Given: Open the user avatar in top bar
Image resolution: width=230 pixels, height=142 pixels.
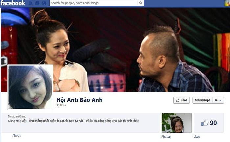Looking at the screenshot, I should (x=227, y=3).
